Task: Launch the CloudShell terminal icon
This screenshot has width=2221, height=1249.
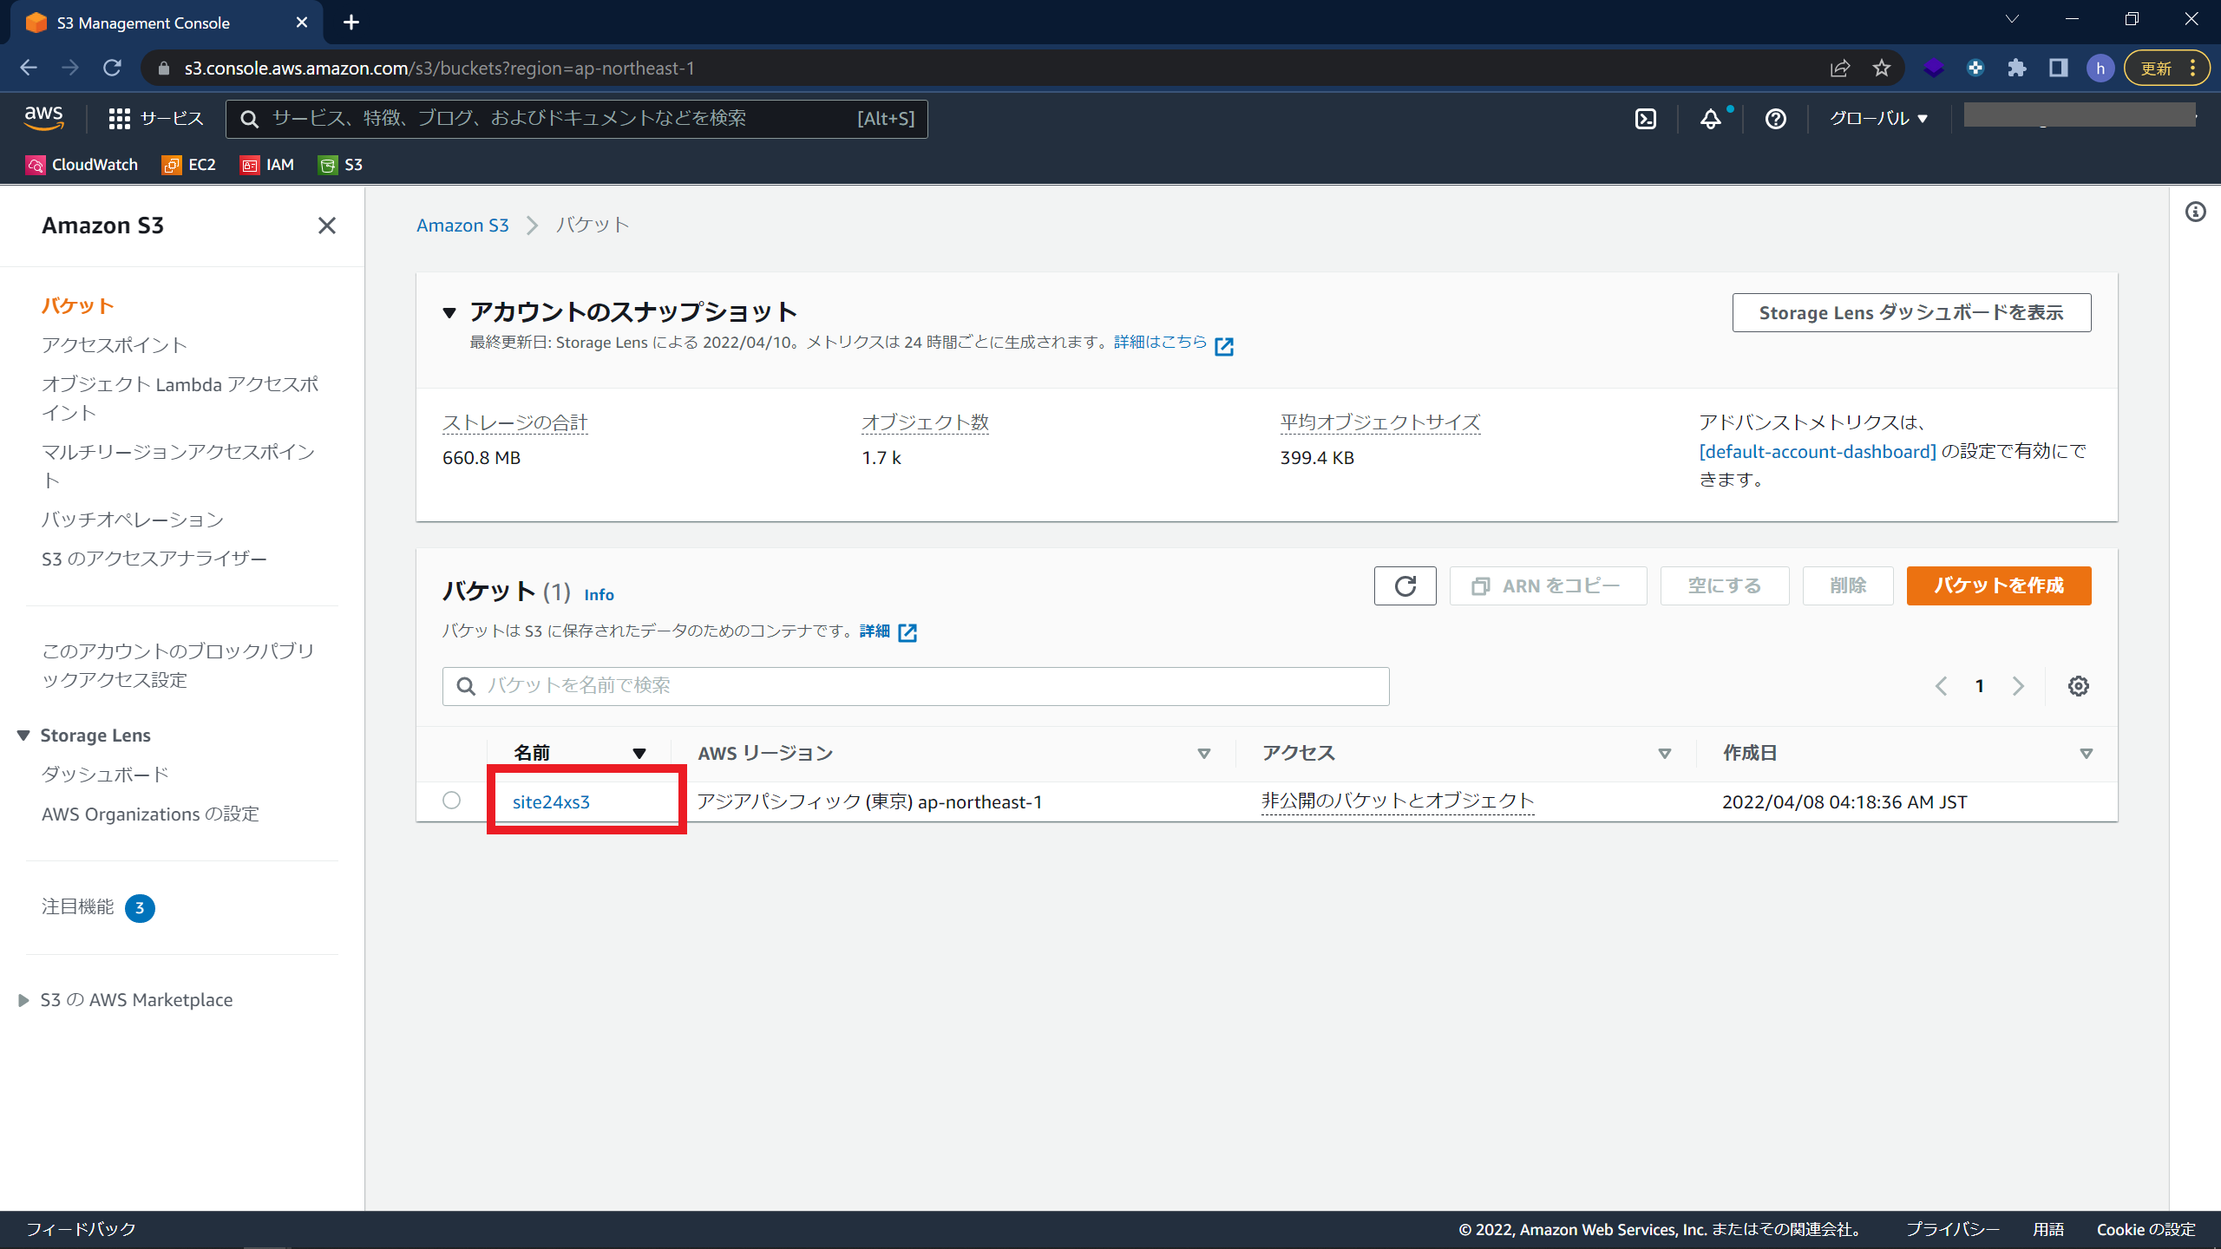Action: coord(1645,119)
